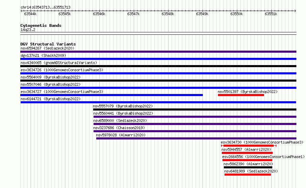Open the dgv137n21 (Shaikh2009) label
Viewport: 306px width, 188px height.
pyautogui.click(x=43, y=55)
